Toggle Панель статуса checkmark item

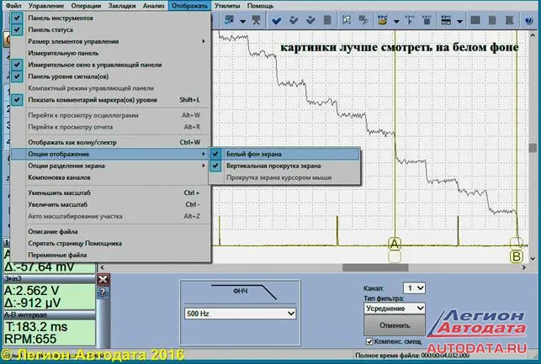[x=110, y=29]
